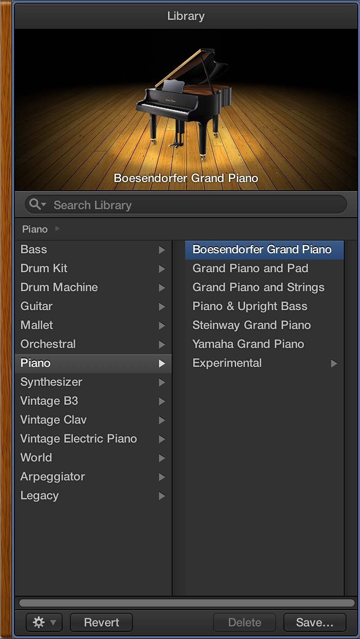Choose Yamaha Grand Piano patch

coord(264,344)
